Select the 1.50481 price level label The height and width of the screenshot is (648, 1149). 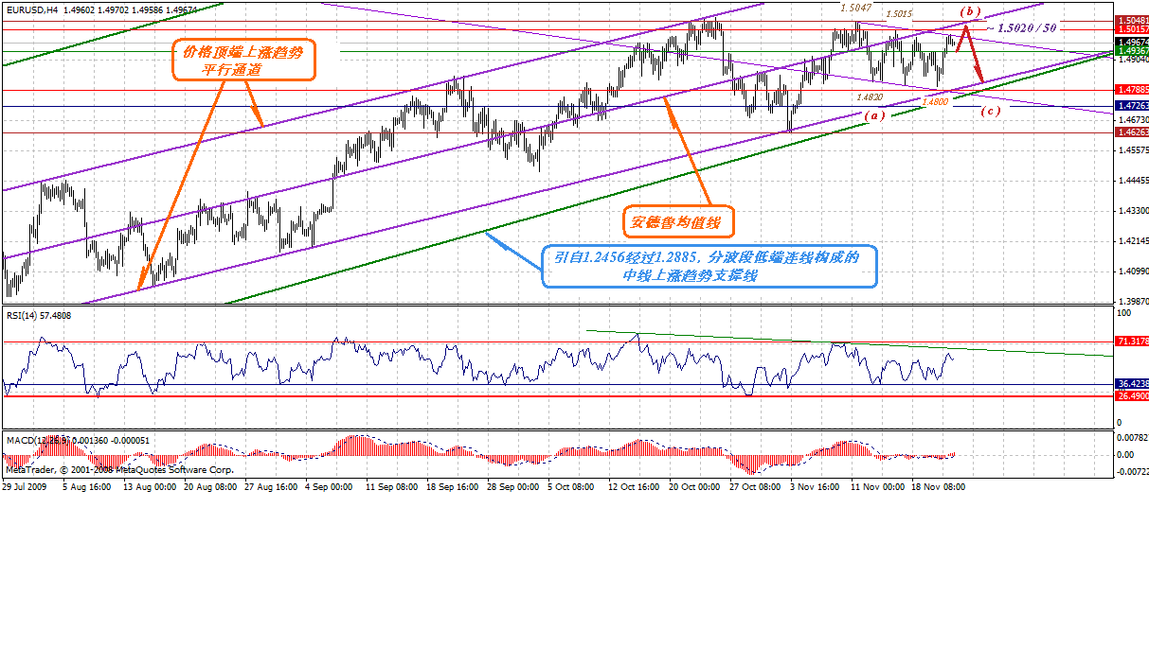(x=1132, y=20)
